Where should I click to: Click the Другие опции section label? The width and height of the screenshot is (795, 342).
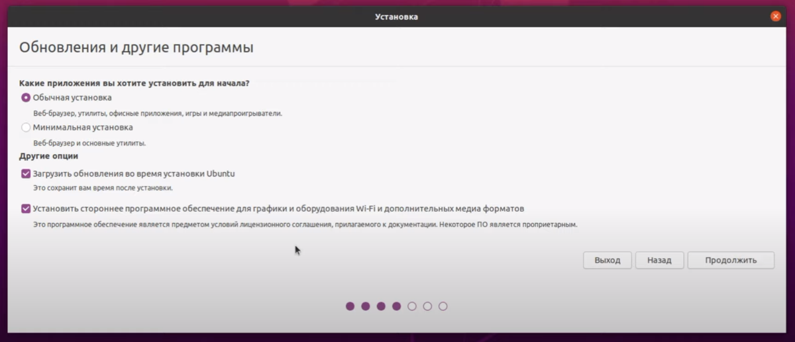49,156
